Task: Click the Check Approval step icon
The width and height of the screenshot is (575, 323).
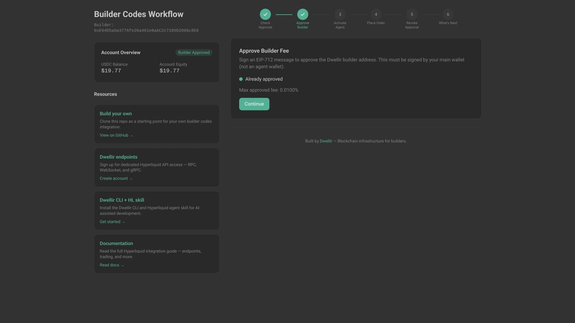Action: point(265,14)
